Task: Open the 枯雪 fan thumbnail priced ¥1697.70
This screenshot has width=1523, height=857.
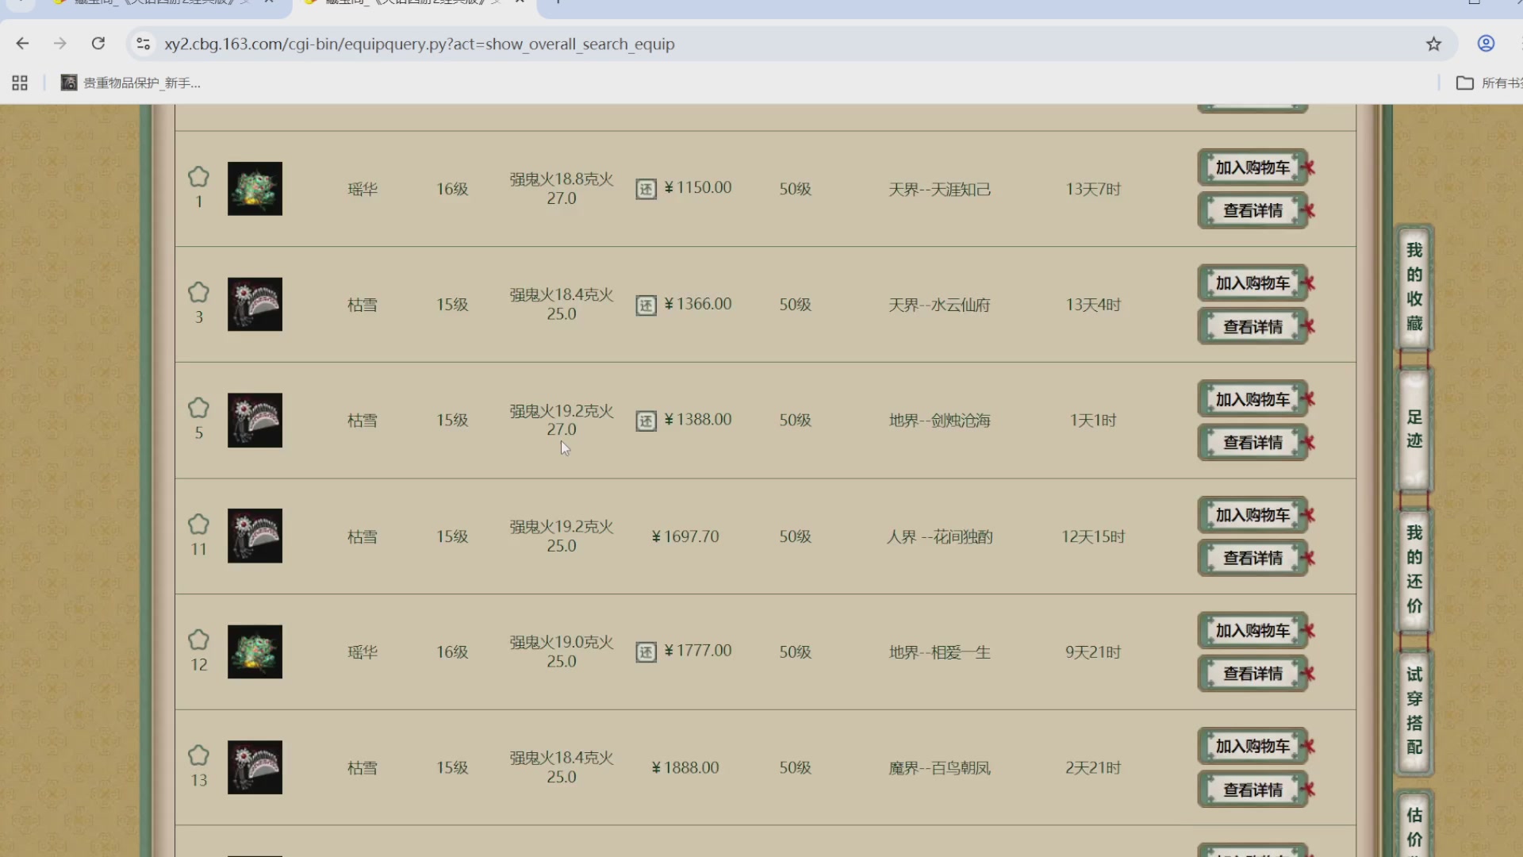Action: (255, 536)
